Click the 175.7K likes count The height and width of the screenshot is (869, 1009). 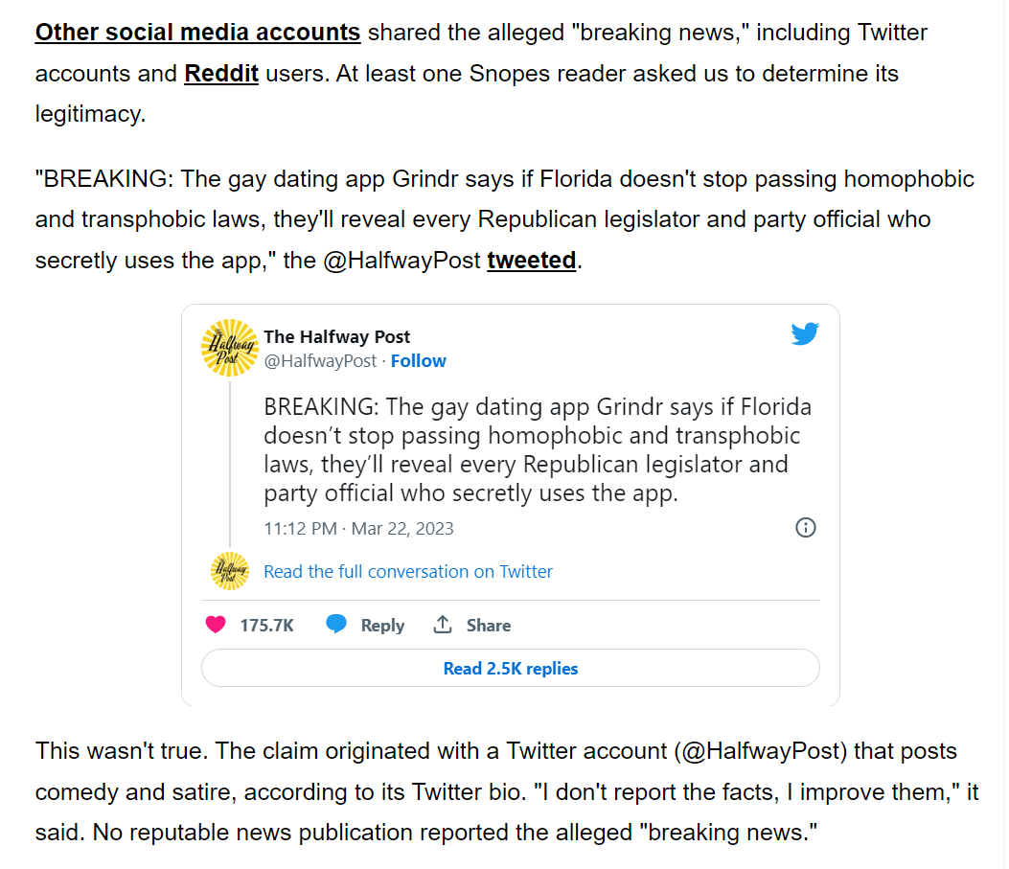pyautogui.click(x=266, y=626)
